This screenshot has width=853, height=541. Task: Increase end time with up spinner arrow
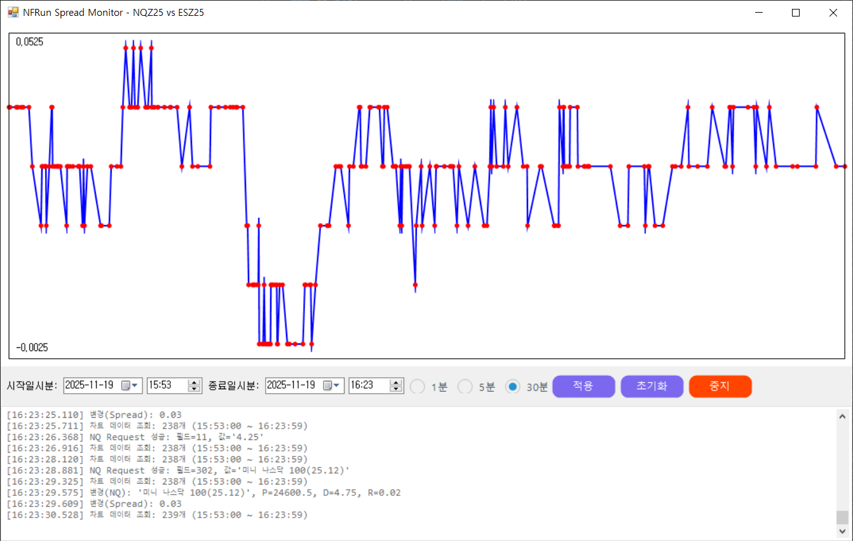[x=397, y=382]
